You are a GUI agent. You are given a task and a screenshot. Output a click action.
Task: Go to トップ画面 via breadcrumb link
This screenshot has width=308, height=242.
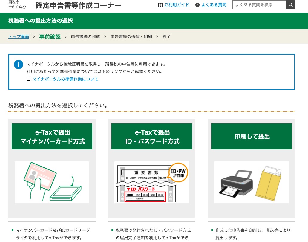[x=19, y=37]
